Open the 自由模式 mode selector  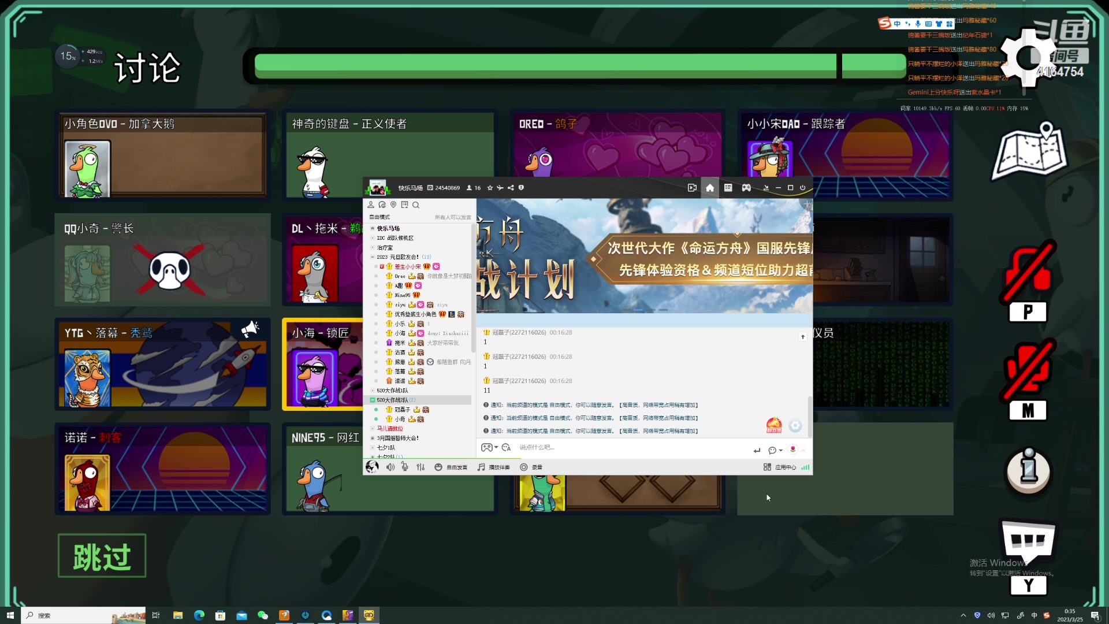380,217
